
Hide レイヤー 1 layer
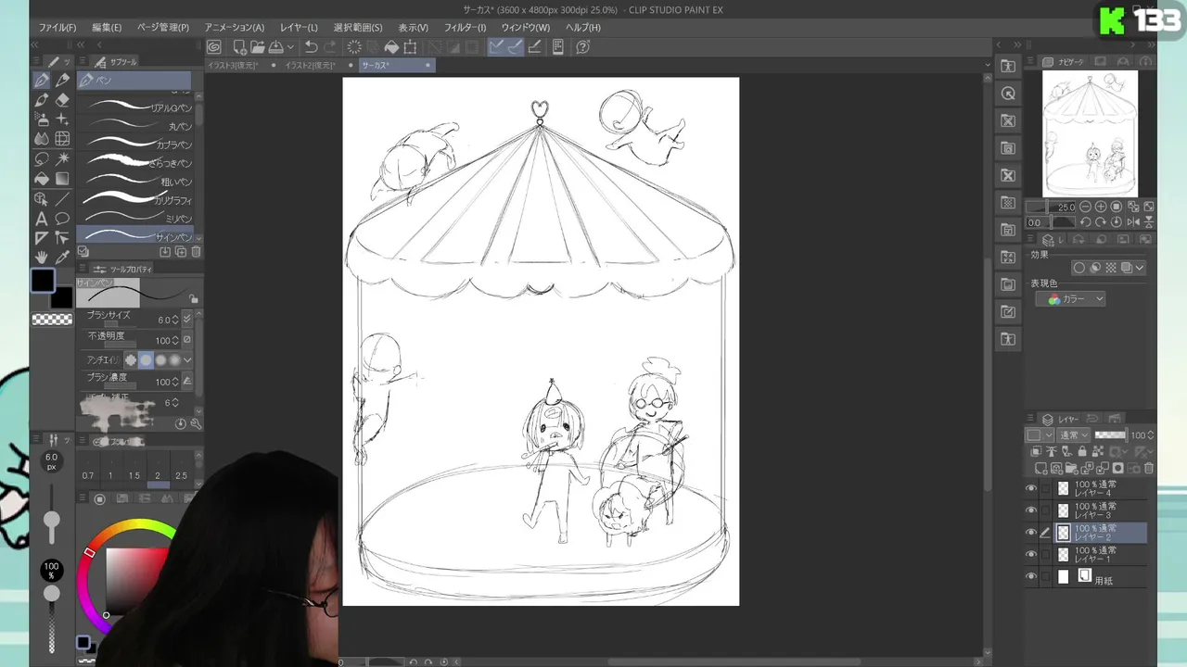[1031, 554]
